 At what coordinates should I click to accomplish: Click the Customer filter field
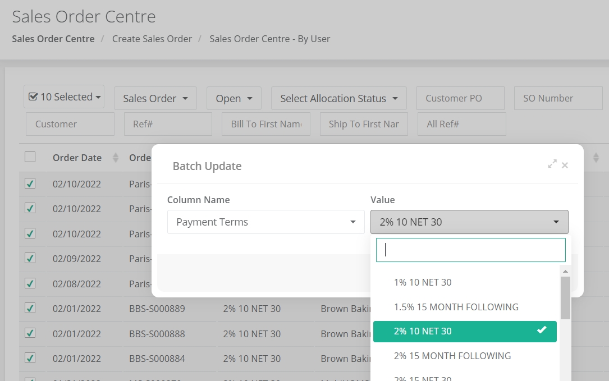pyautogui.click(x=70, y=124)
